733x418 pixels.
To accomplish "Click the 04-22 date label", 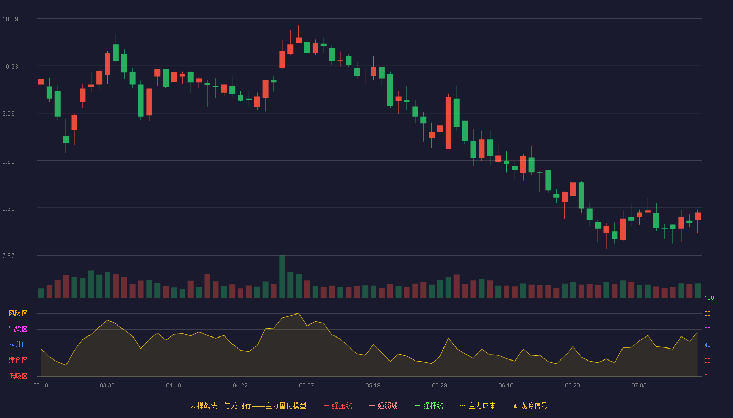I will coord(240,385).
